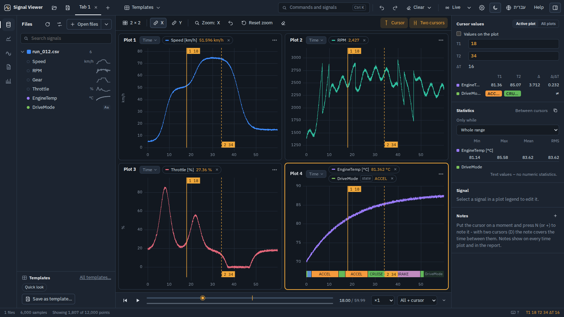Viewport: 564px width, 317px height.
Task: Click Save as template button
Action: (x=48, y=299)
